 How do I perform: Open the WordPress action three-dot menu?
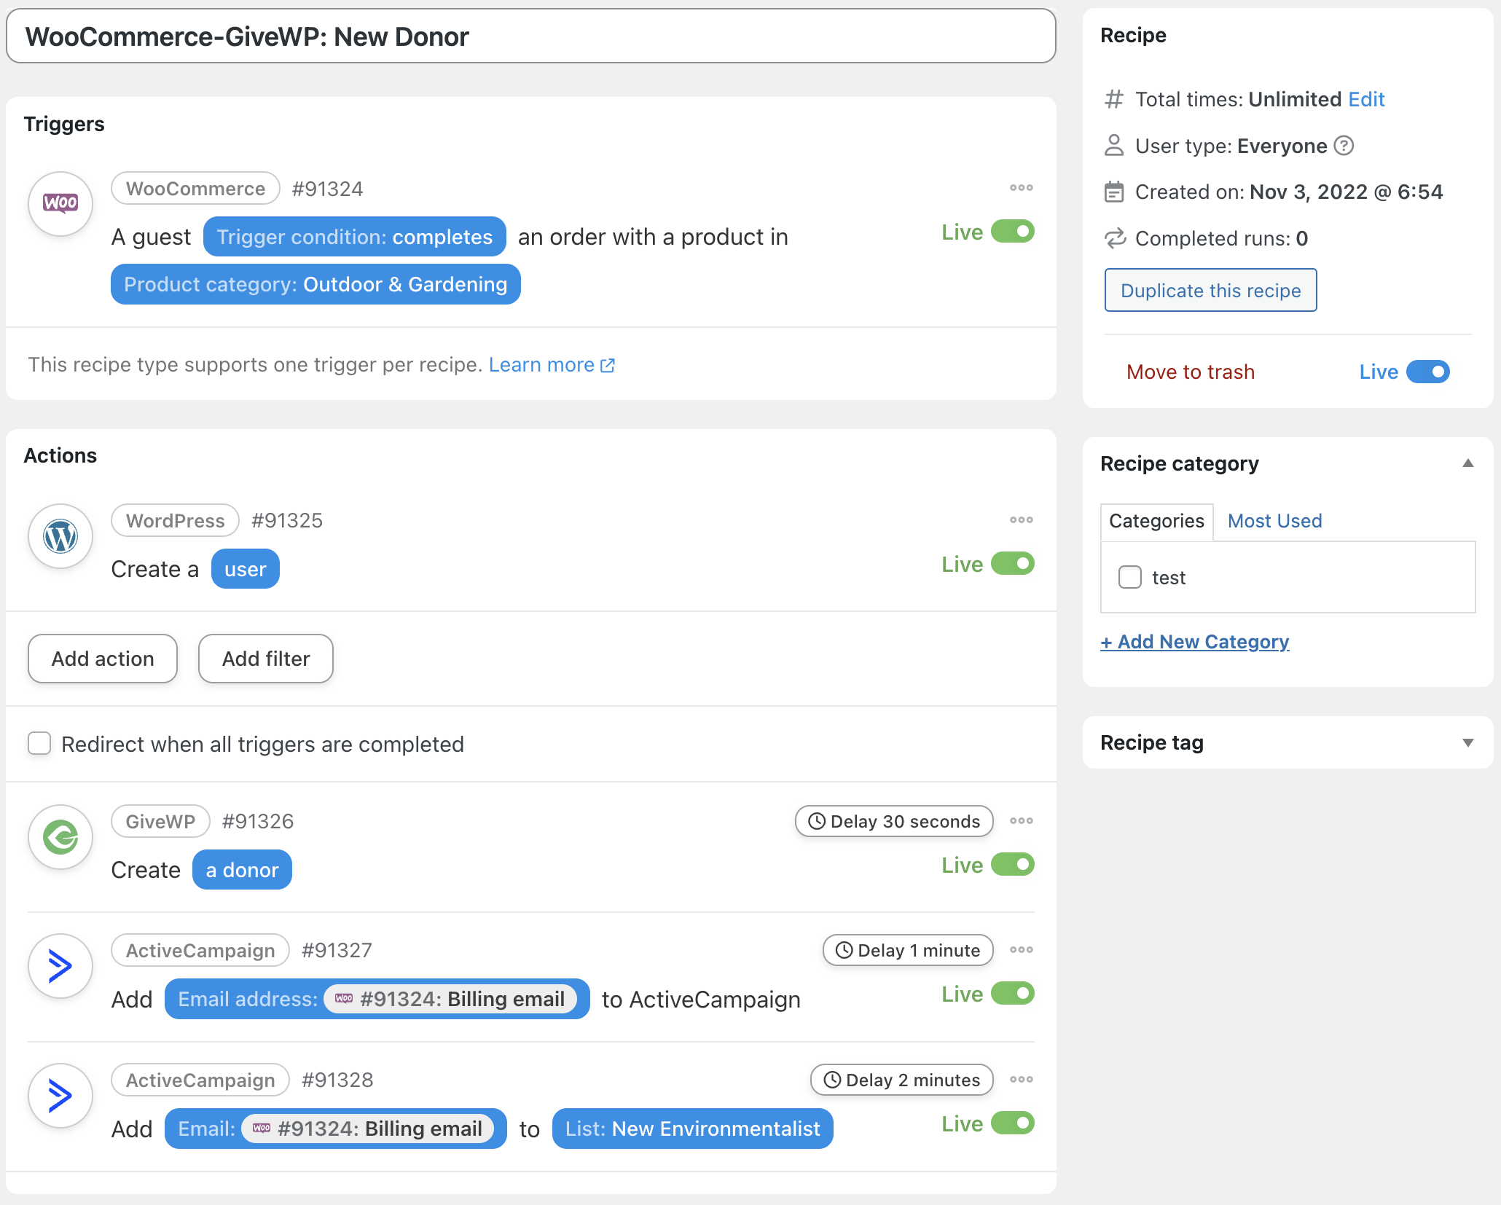pyautogui.click(x=1022, y=520)
